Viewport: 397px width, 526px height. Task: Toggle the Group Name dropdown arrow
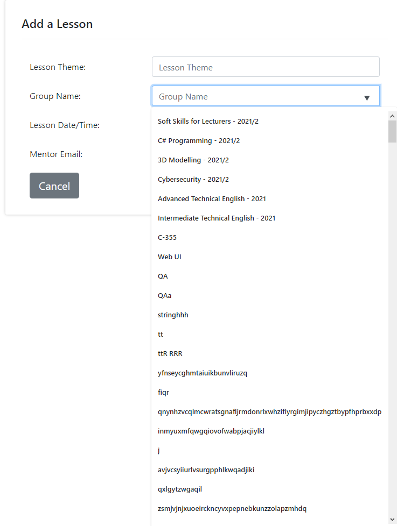[367, 98]
